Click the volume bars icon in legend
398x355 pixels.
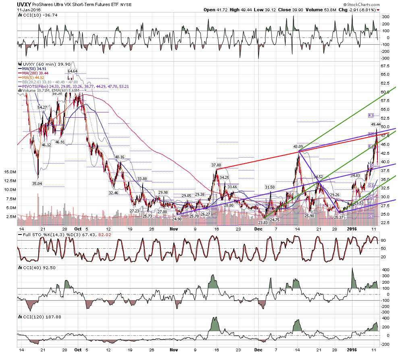20,90
